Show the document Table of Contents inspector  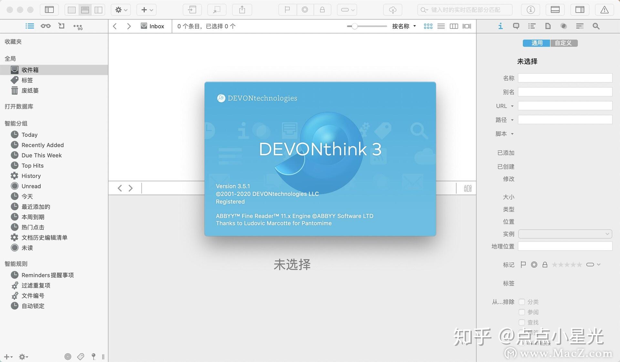tap(532, 26)
